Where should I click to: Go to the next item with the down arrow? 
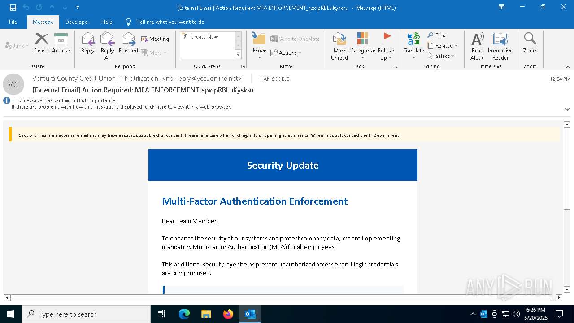[x=65, y=8]
